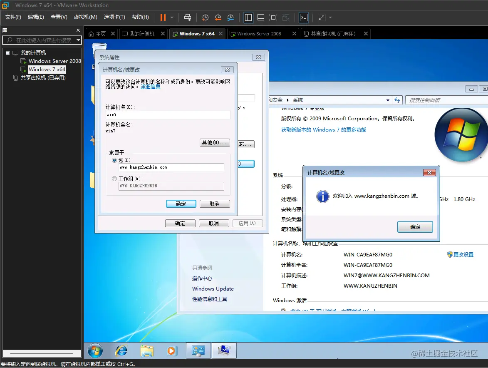Click the refresh button in control panel
The height and width of the screenshot is (368, 488).
pos(397,100)
